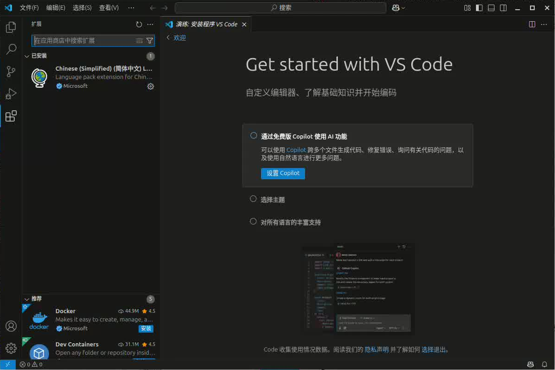
Task: Open Copilot status icon in status bar
Action: coord(531,364)
